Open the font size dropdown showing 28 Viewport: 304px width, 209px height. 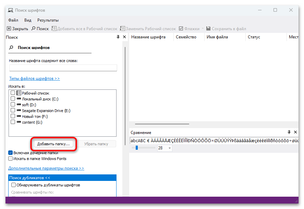(x=169, y=148)
